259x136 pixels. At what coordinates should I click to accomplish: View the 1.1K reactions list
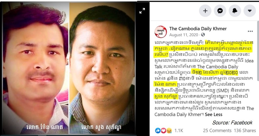click(179, 130)
